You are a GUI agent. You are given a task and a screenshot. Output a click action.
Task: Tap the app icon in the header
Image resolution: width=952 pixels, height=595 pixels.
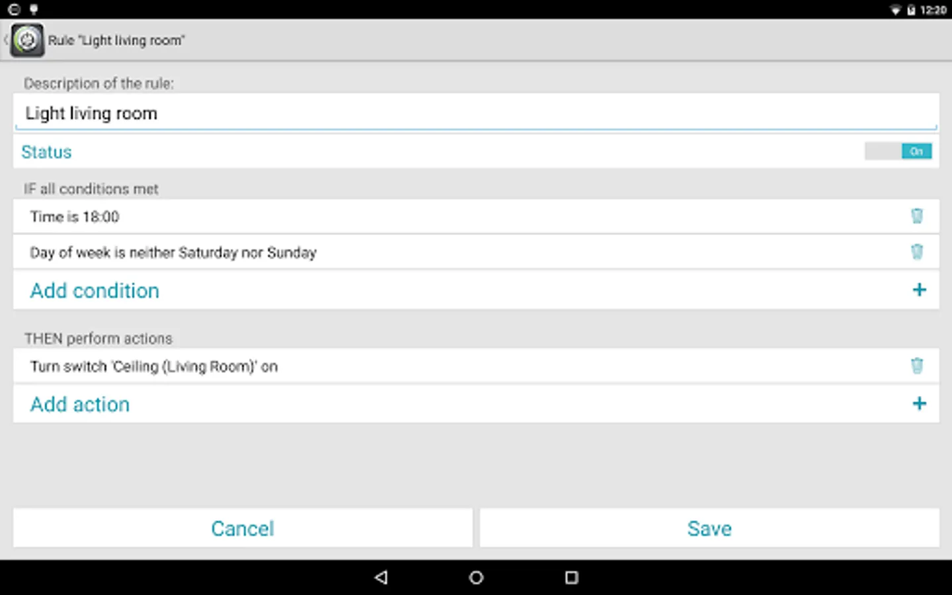pyautogui.click(x=27, y=40)
